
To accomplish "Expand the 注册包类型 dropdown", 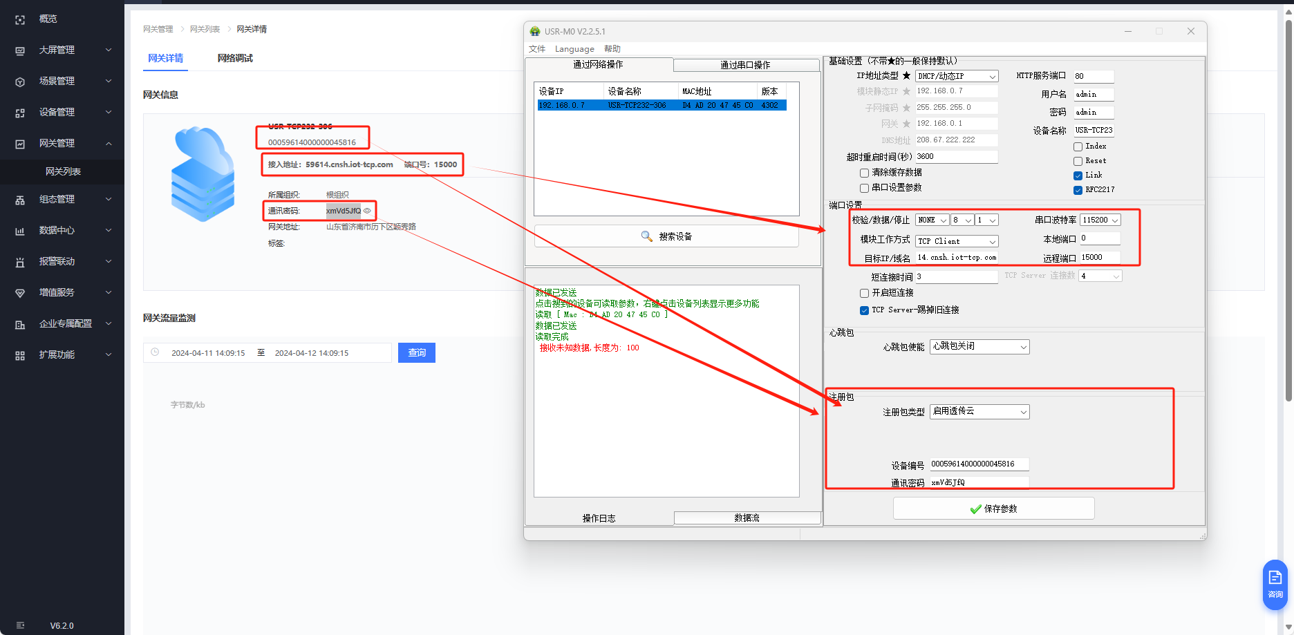I will coord(979,412).
